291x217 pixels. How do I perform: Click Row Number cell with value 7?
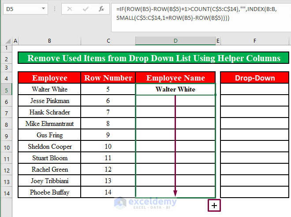point(108,112)
